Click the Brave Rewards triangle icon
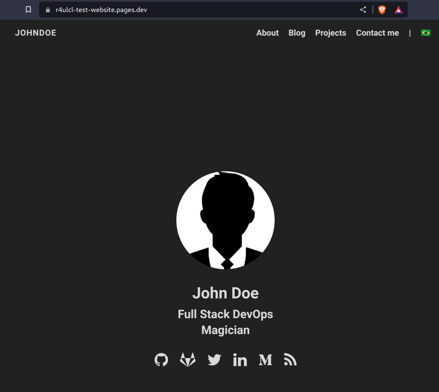The height and width of the screenshot is (392, 439). 398,9
